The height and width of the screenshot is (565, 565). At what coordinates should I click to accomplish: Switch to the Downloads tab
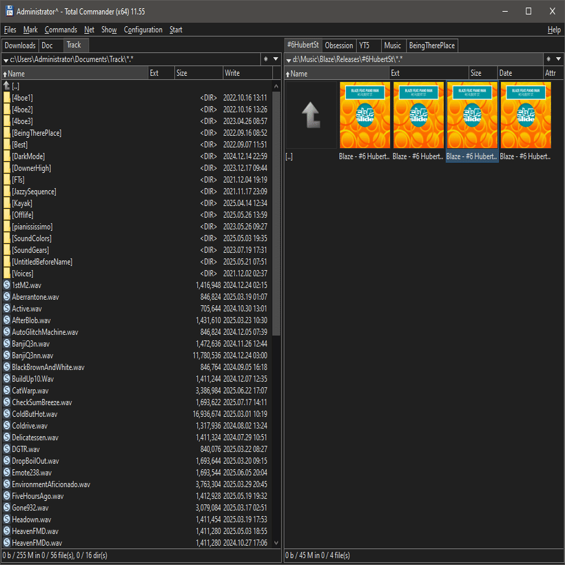(20, 45)
